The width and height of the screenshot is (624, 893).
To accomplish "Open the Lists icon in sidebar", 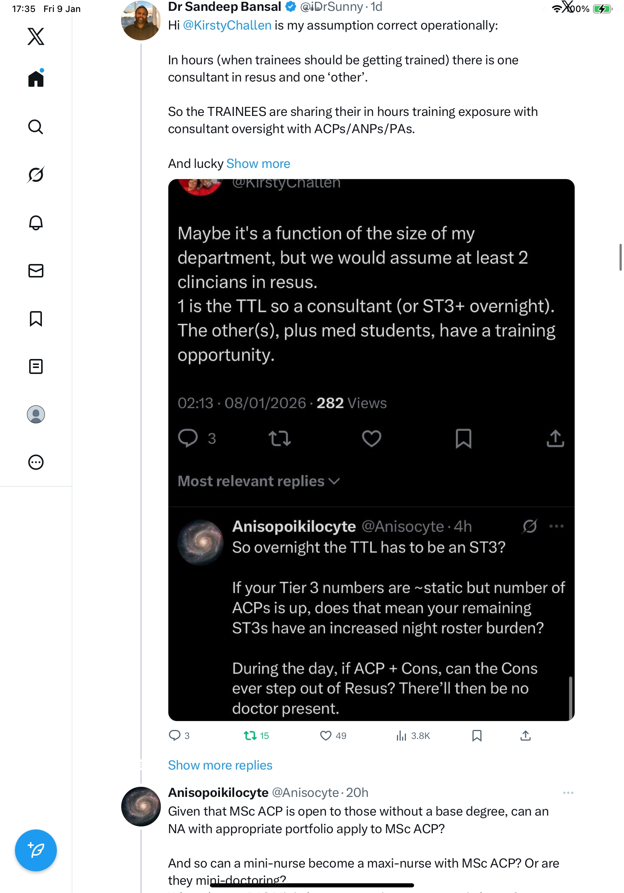I will click(36, 366).
